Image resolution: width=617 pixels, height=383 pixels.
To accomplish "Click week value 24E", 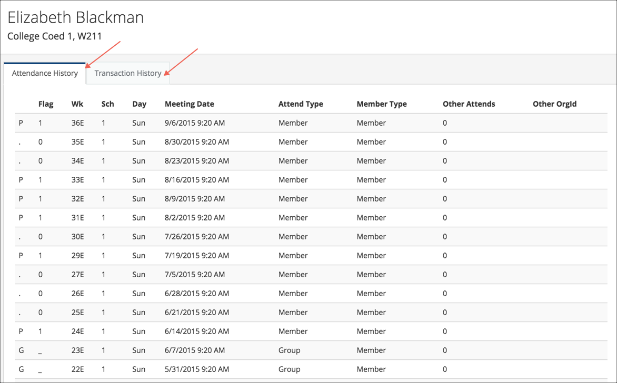I will point(77,331).
